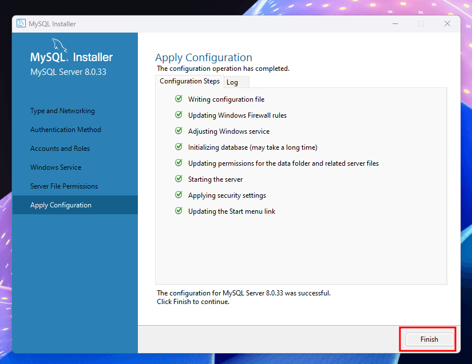
Task: Click green checkmark beside Updating Windows Firewall rules
Action: pos(179,114)
